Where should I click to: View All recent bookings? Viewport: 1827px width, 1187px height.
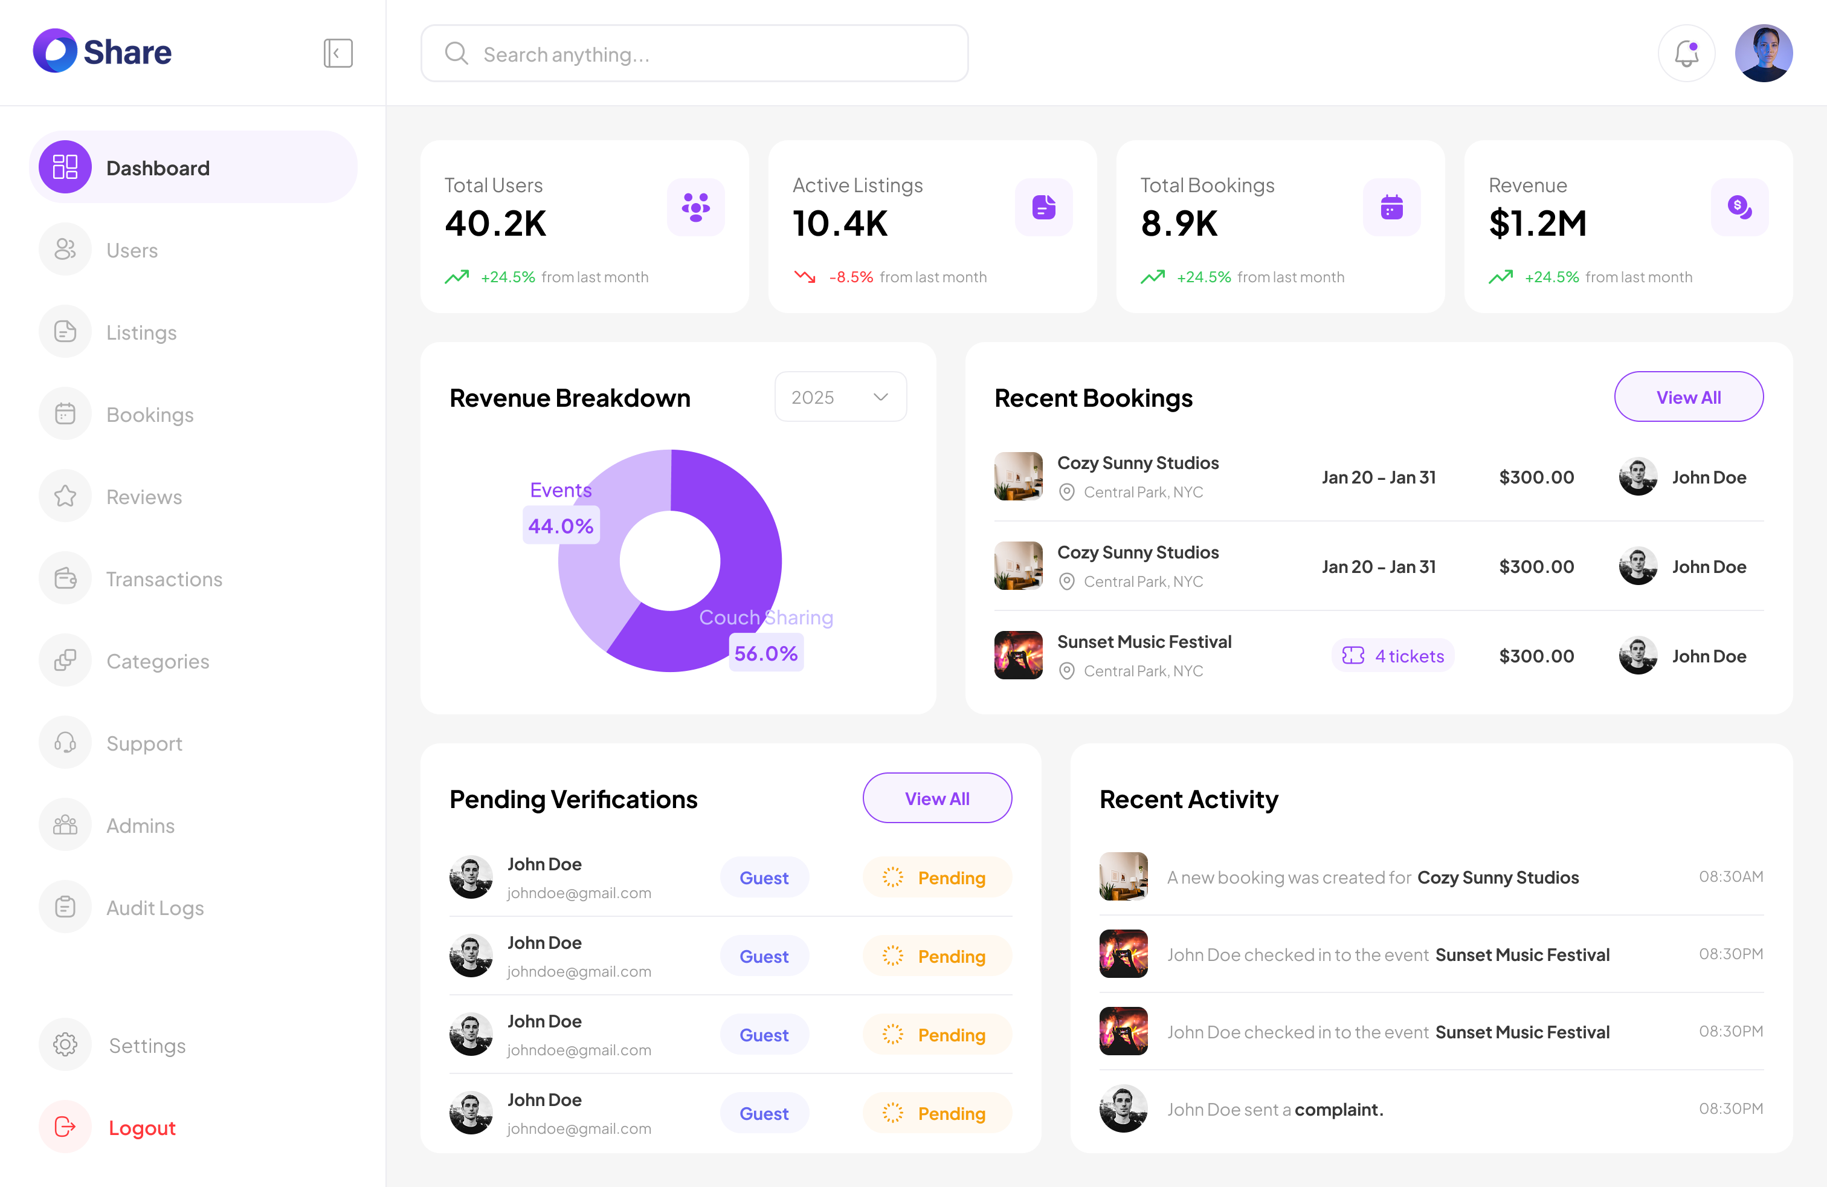[1688, 397]
